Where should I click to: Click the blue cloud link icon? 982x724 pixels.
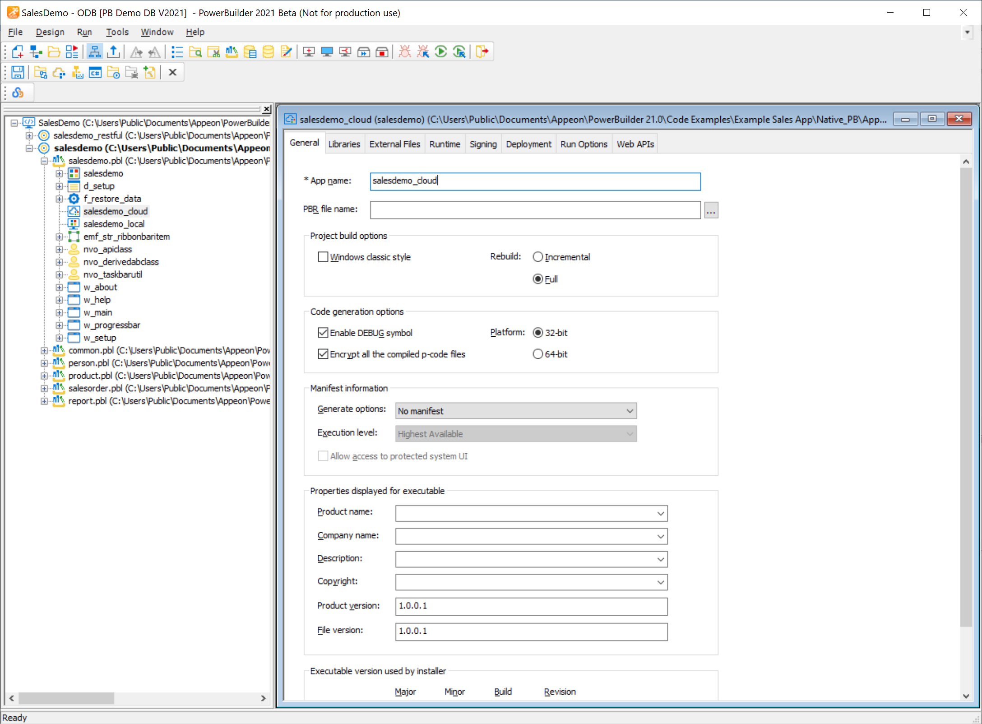(18, 93)
